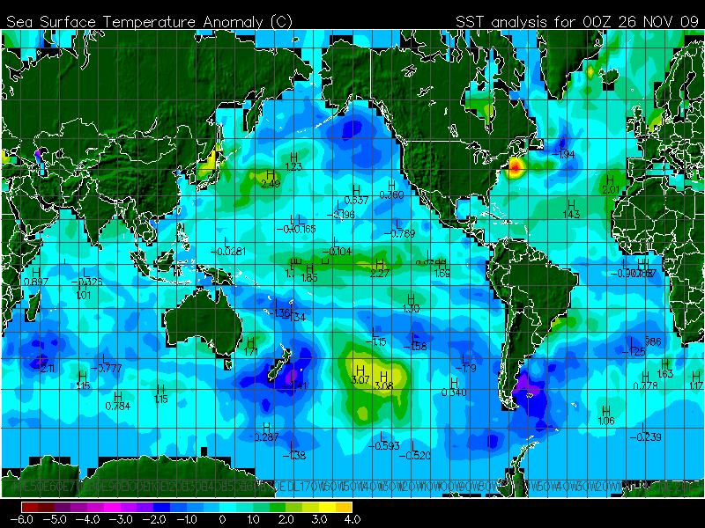705x528 pixels.
Task: Click the H marker labeled 1.23
Action: click(293, 158)
